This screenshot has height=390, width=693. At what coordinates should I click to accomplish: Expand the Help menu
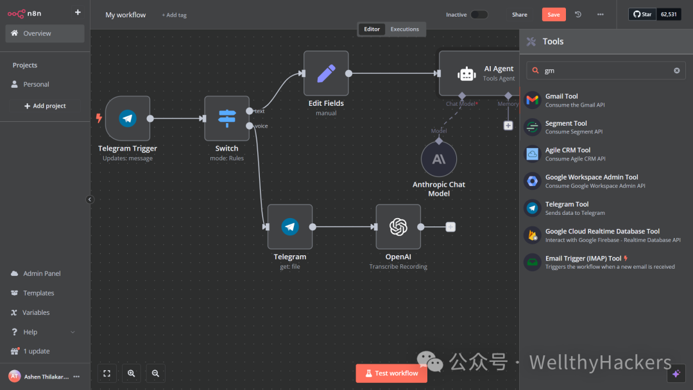click(44, 332)
